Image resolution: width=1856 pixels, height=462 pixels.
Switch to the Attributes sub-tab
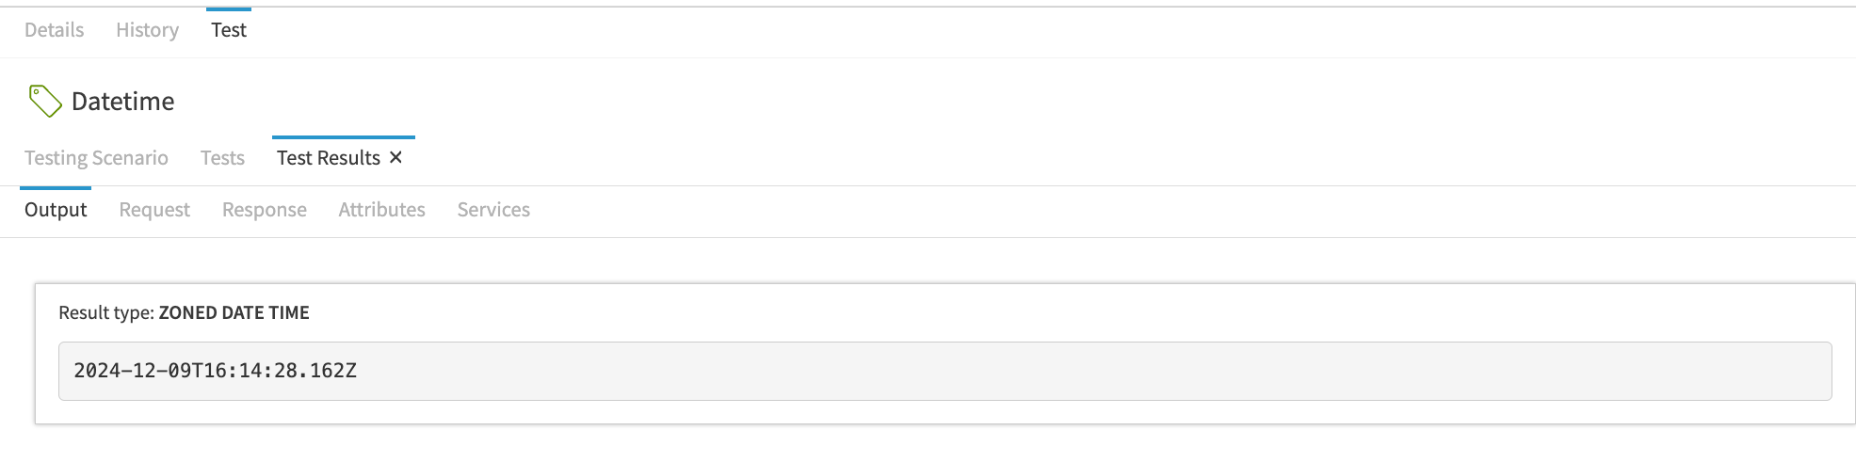click(381, 210)
